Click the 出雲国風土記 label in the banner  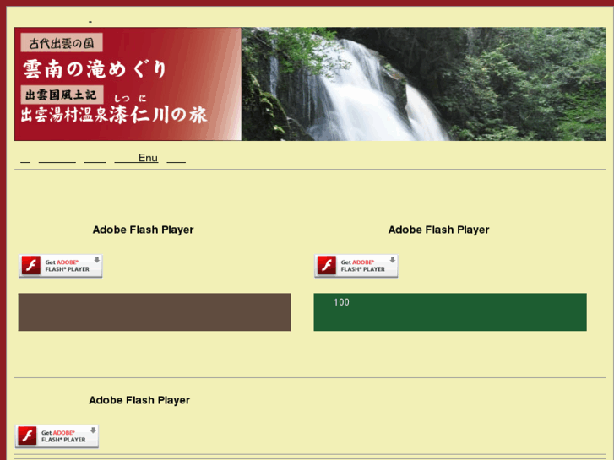tap(62, 95)
